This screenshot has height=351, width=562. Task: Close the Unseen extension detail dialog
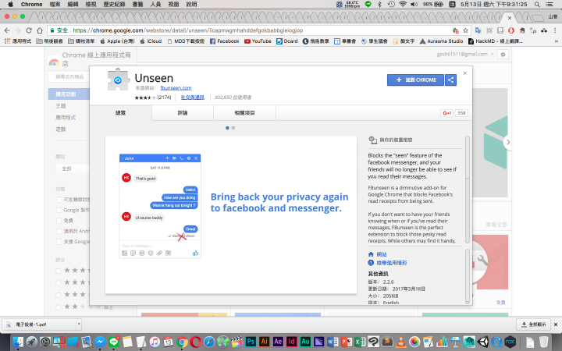(465, 73)
